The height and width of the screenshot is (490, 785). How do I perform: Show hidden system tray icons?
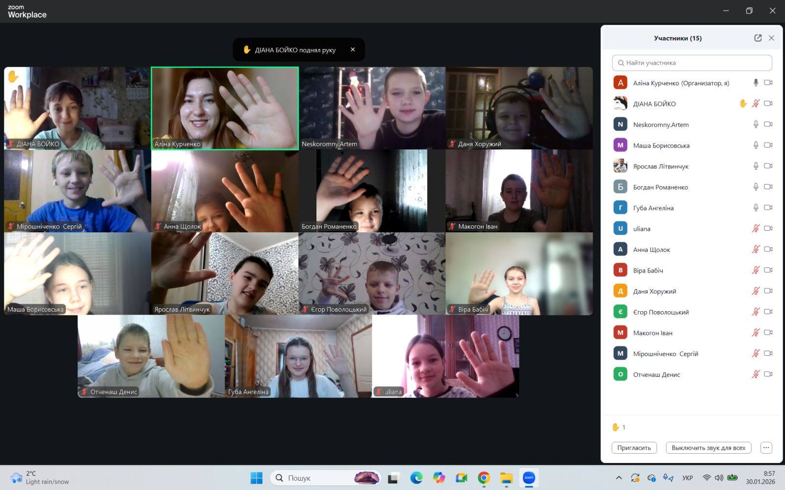619,478
